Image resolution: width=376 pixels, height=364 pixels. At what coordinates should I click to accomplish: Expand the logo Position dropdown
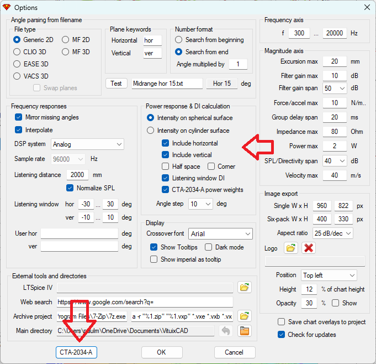(329, 275)
